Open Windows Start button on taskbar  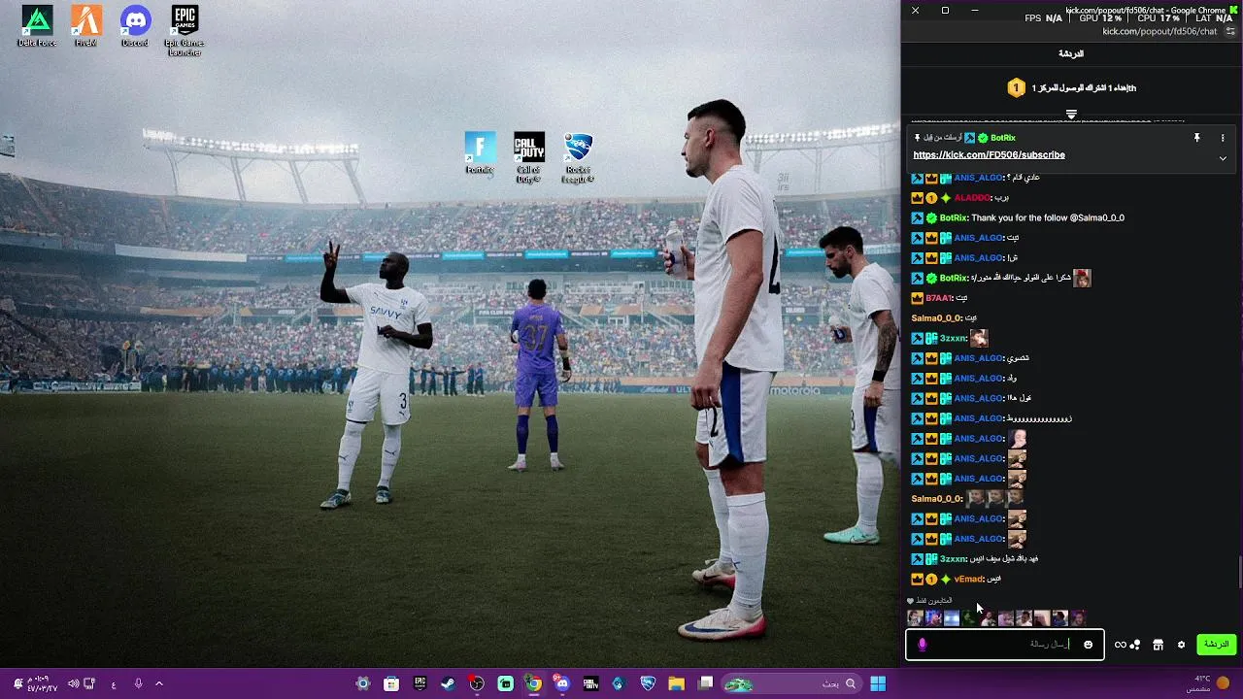coord(878,683)
